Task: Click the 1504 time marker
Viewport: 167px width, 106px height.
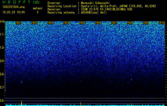Action: pyautogui.click(x=66, y=23)
